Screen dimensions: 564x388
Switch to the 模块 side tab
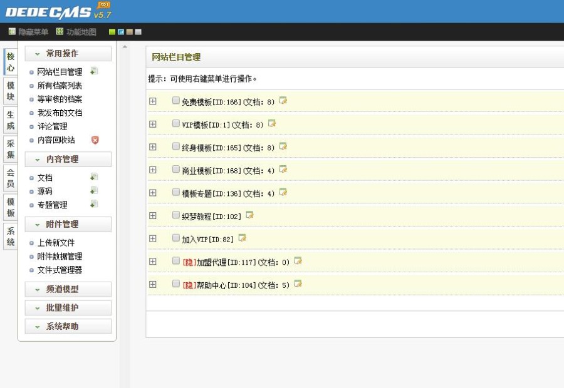pos(11,91)
